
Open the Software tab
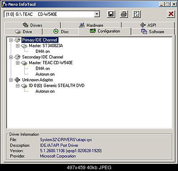point(153,31)
